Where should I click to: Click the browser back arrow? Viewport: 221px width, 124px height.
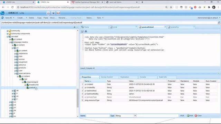(3, 7)
